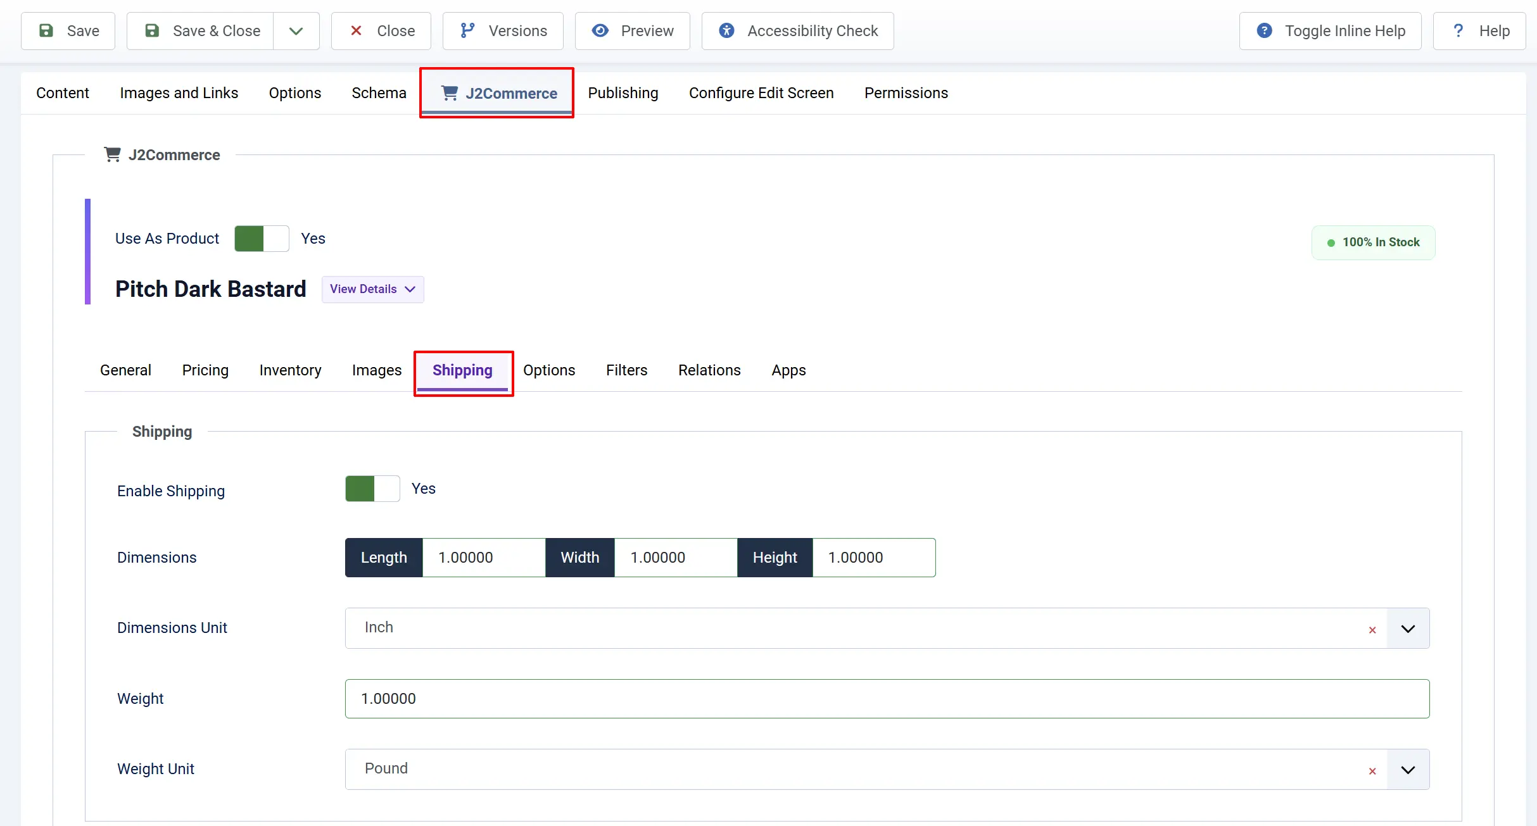Click the 100% In Stock badge
1537x826 pixels.
point(1373,242)
